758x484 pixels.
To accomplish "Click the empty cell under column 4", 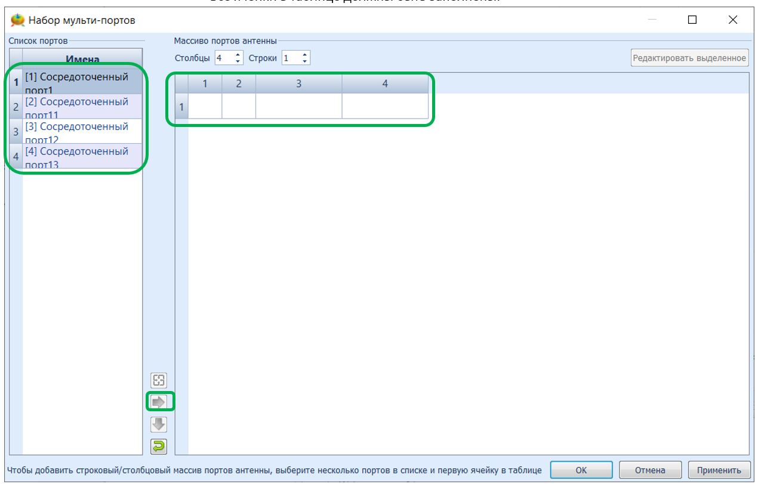I will tap(385, 107).
